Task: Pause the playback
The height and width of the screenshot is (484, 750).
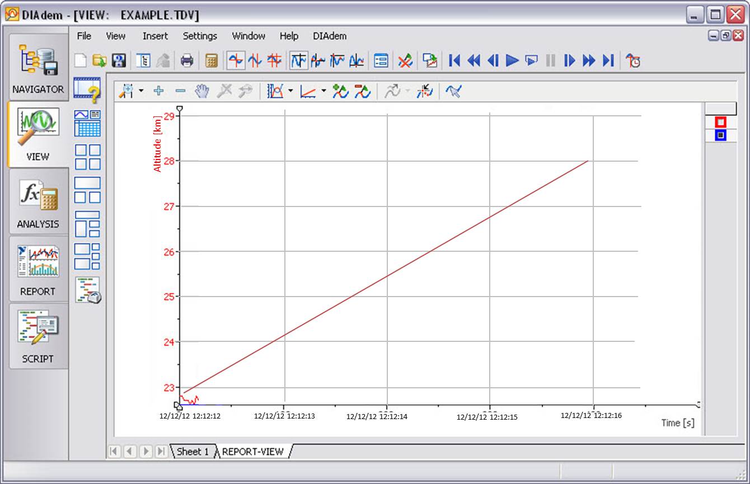Action: (x=551, y=60)
